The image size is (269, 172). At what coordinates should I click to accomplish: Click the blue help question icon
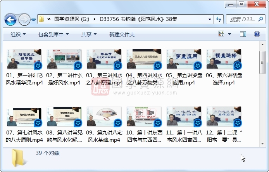tap(257, 34)
